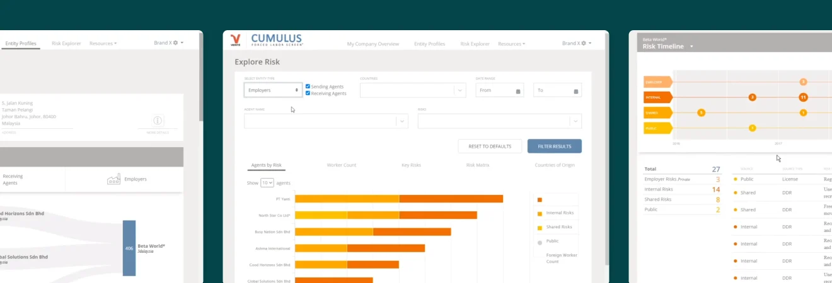Viewport: 832px width, 283px height.
Task: Open My Company Overview menu item
Action: coord(373,44)
